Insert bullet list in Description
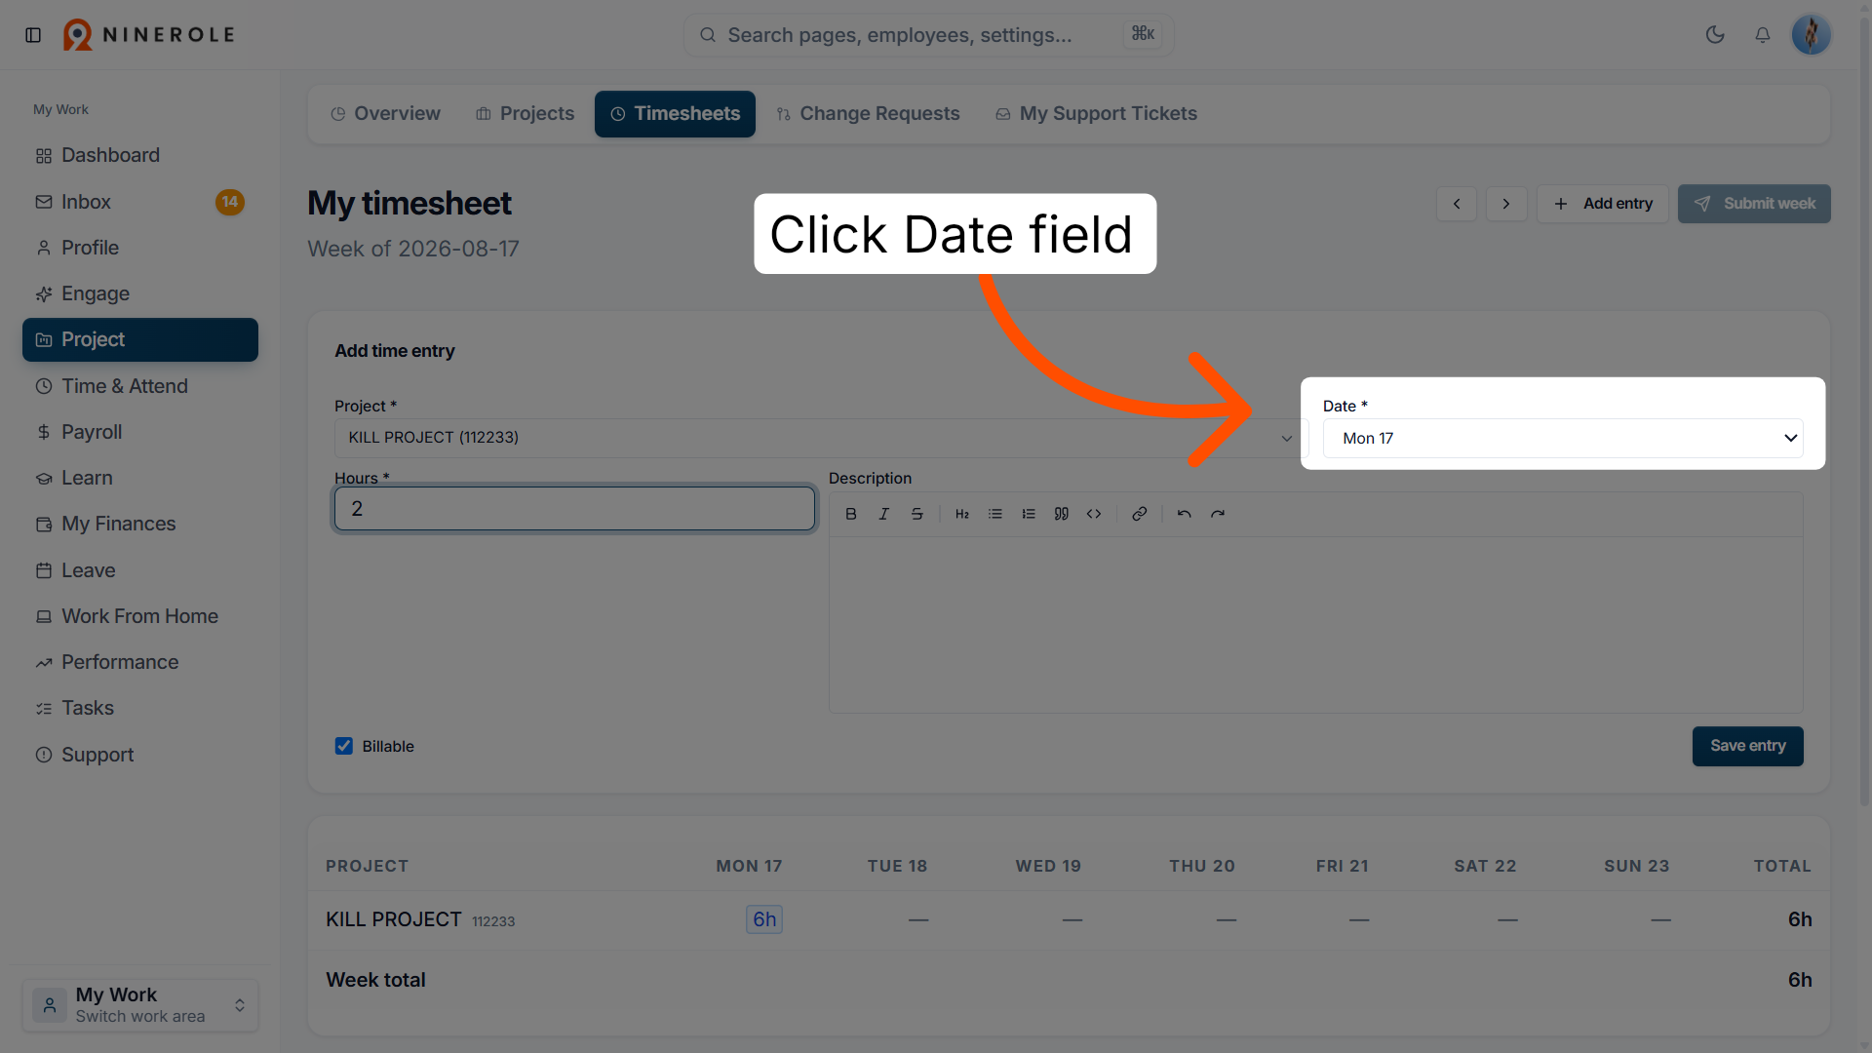The height and width of the screenshot is (1053, 1872). click(x=995, y=514)
